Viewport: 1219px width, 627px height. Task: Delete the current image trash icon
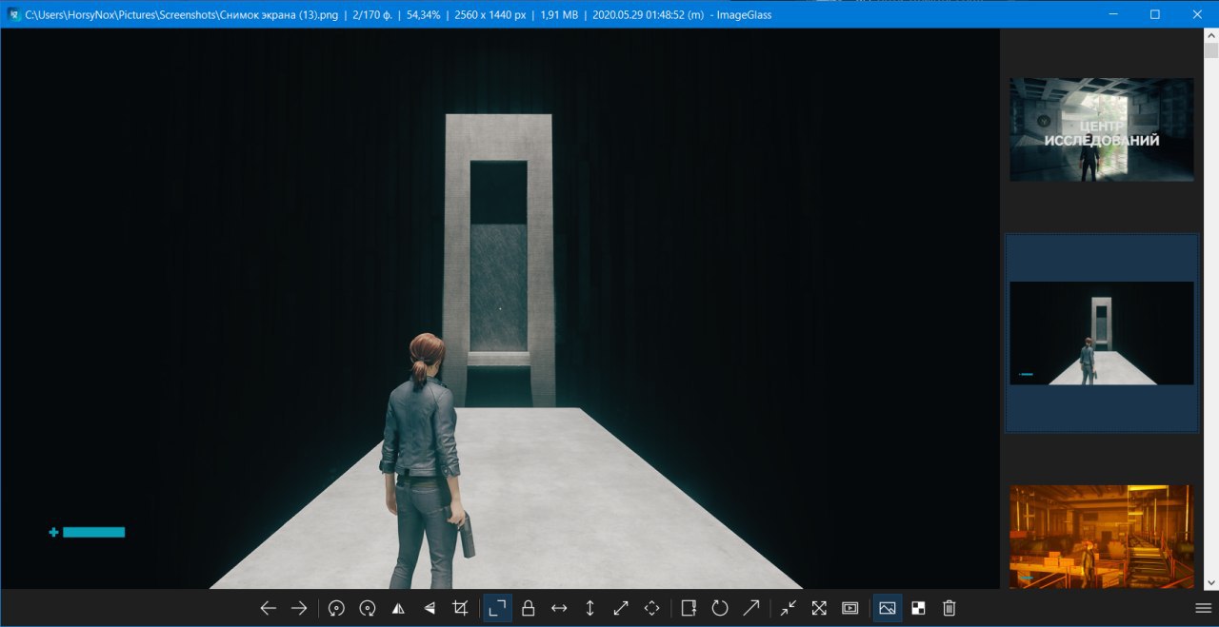pos(949,608)
